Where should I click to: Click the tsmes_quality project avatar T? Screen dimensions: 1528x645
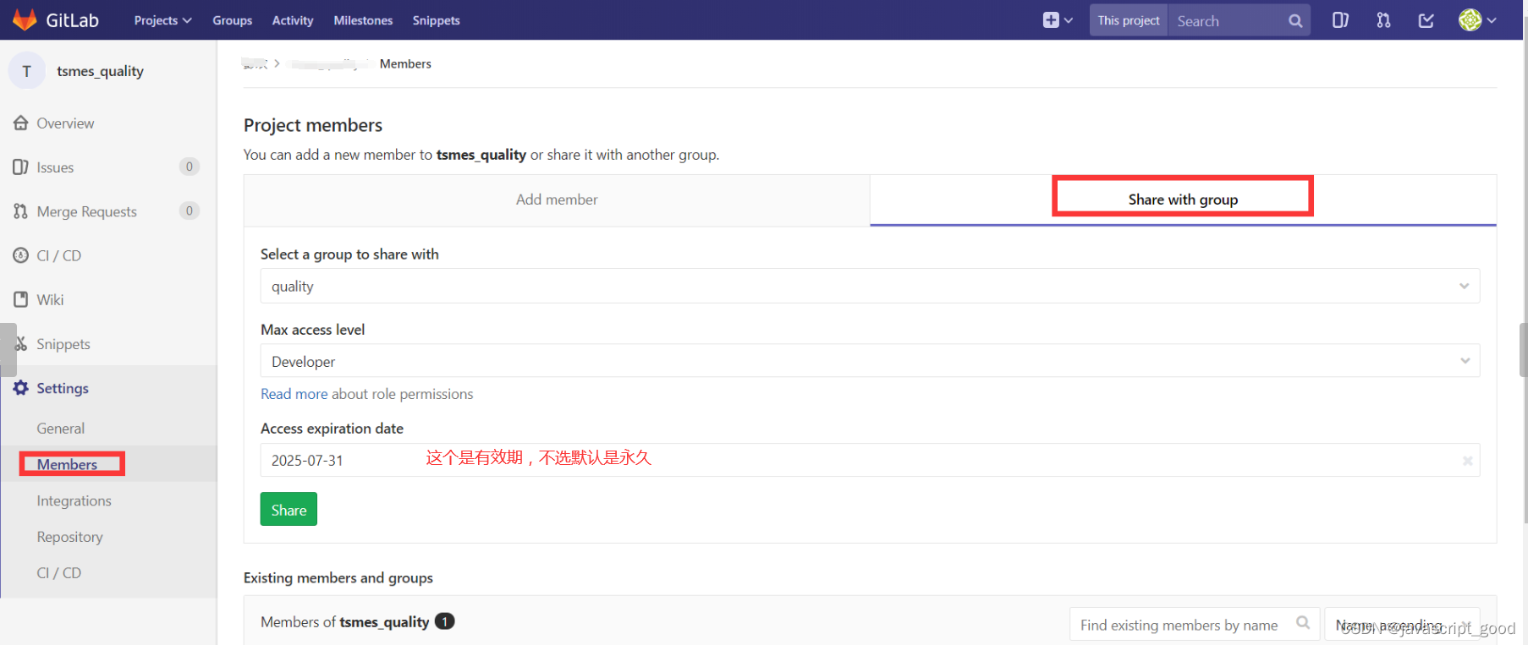tap(27, 71)
